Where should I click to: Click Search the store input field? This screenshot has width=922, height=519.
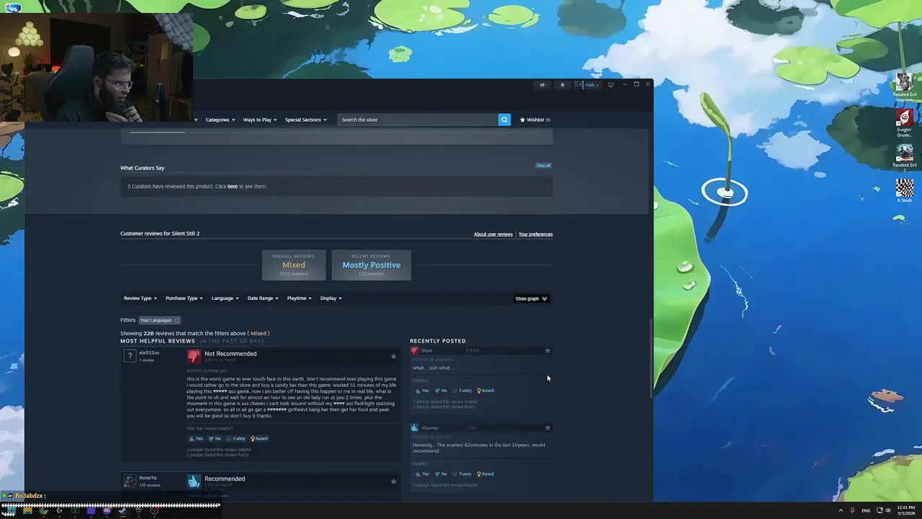418,120
